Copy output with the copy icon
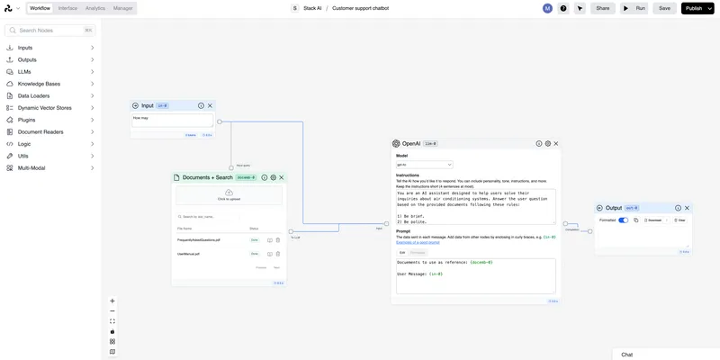Viewport: 720px width, 360px height. pyautogui.click(x=636, y=220)
